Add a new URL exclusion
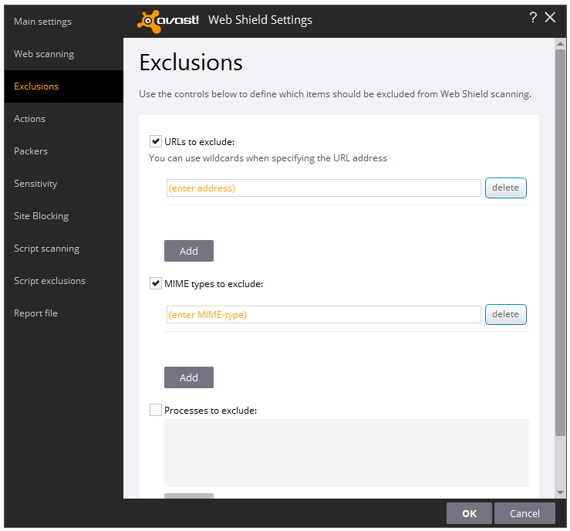Image resolution: width=570 pixels, height=531 pixels. tap(189, 251)
